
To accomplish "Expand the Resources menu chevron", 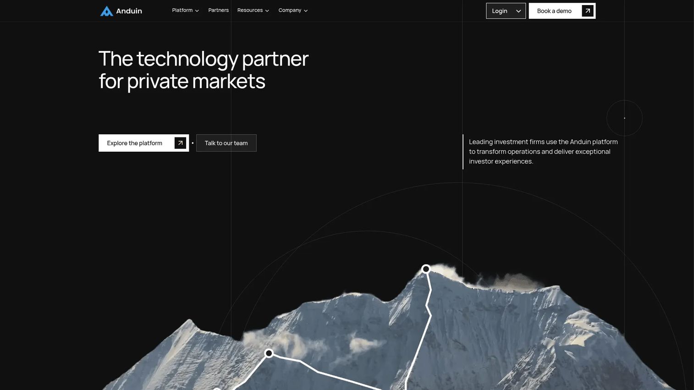I will click(x=267, y=11).
